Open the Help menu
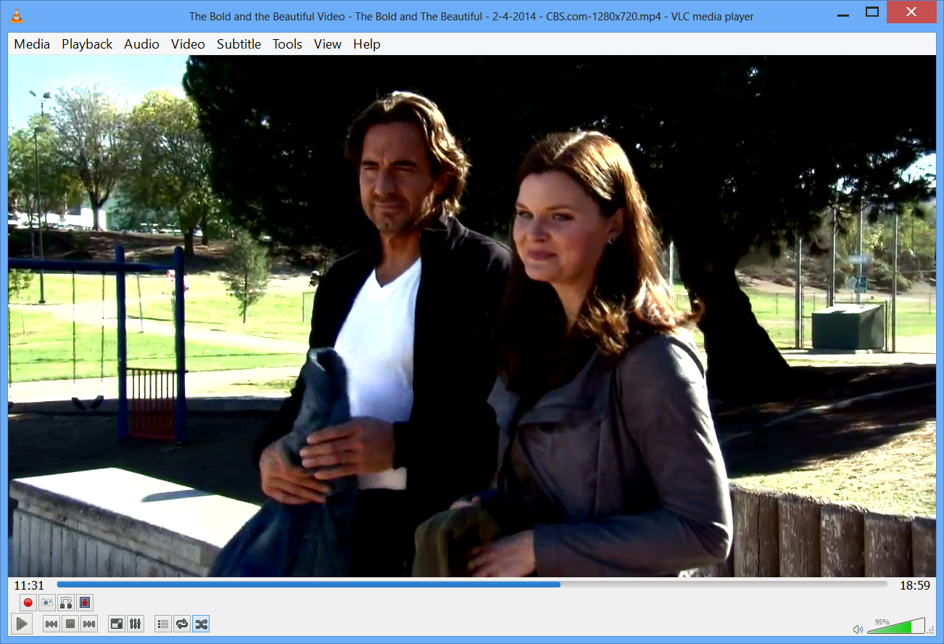The image size is (944, 644). click(367, 44)
